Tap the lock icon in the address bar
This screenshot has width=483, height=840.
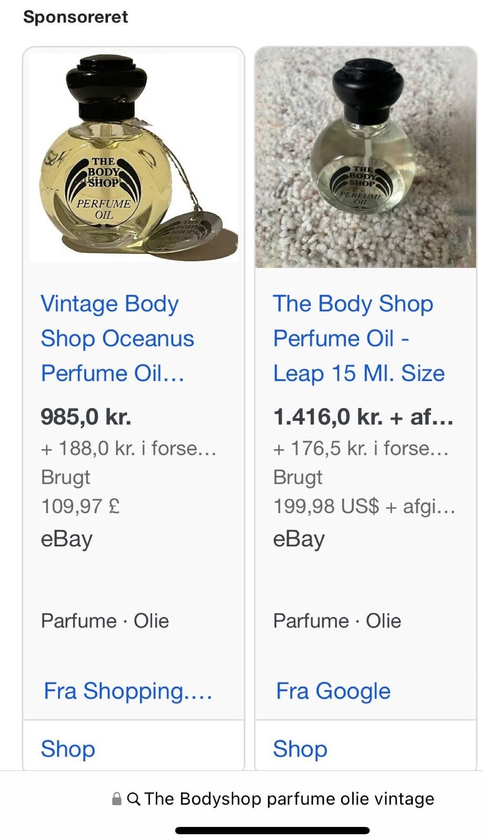pyautogui.click(x=117, y=799)
